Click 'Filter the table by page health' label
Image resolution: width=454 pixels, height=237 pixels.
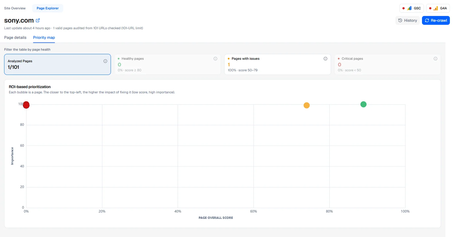(x=27, y=50)
